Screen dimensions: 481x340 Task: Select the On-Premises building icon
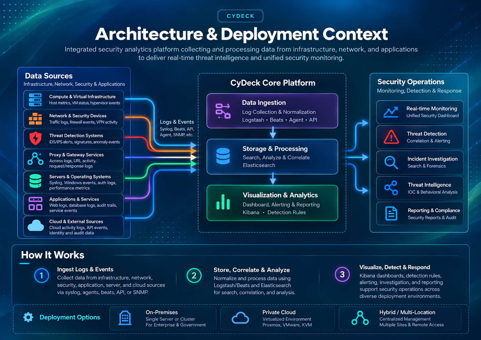(x=125, y=318)
